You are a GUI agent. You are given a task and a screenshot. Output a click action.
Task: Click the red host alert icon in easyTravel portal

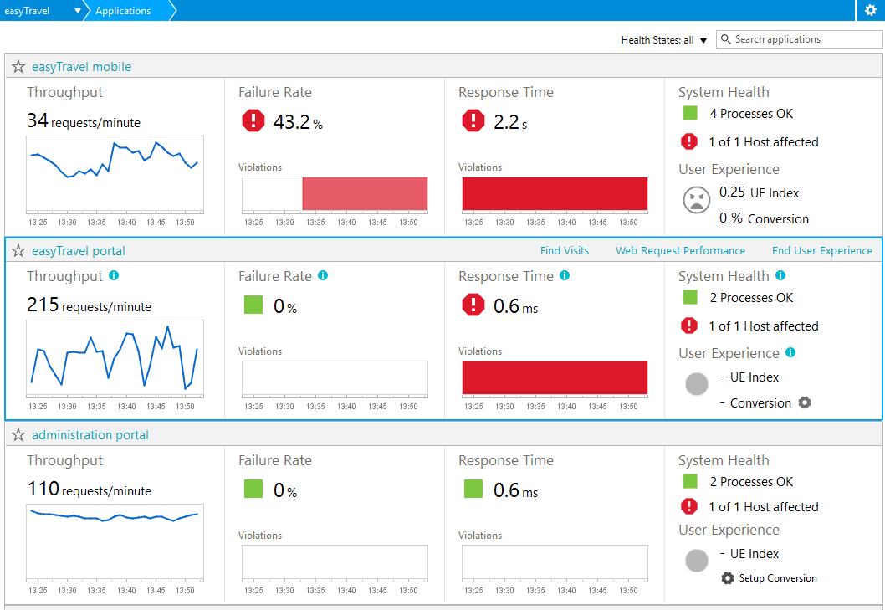tap(689, 326)
